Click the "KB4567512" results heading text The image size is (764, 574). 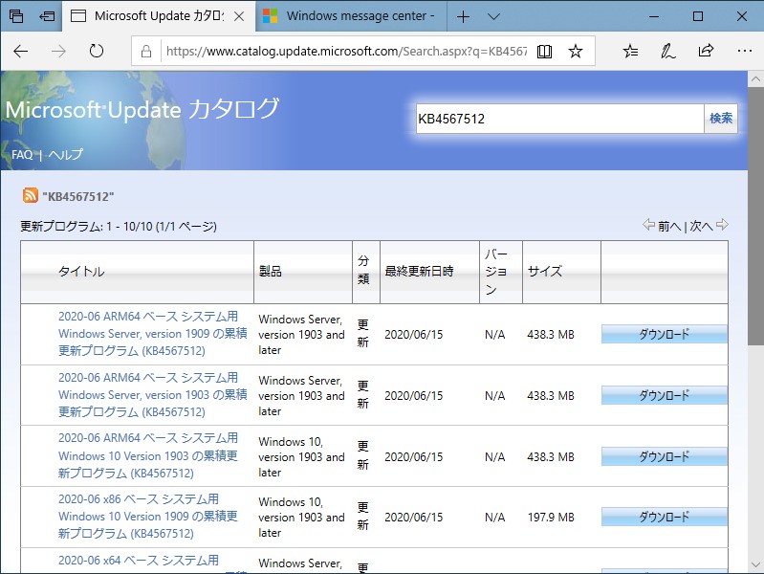(x=78, y=196)
